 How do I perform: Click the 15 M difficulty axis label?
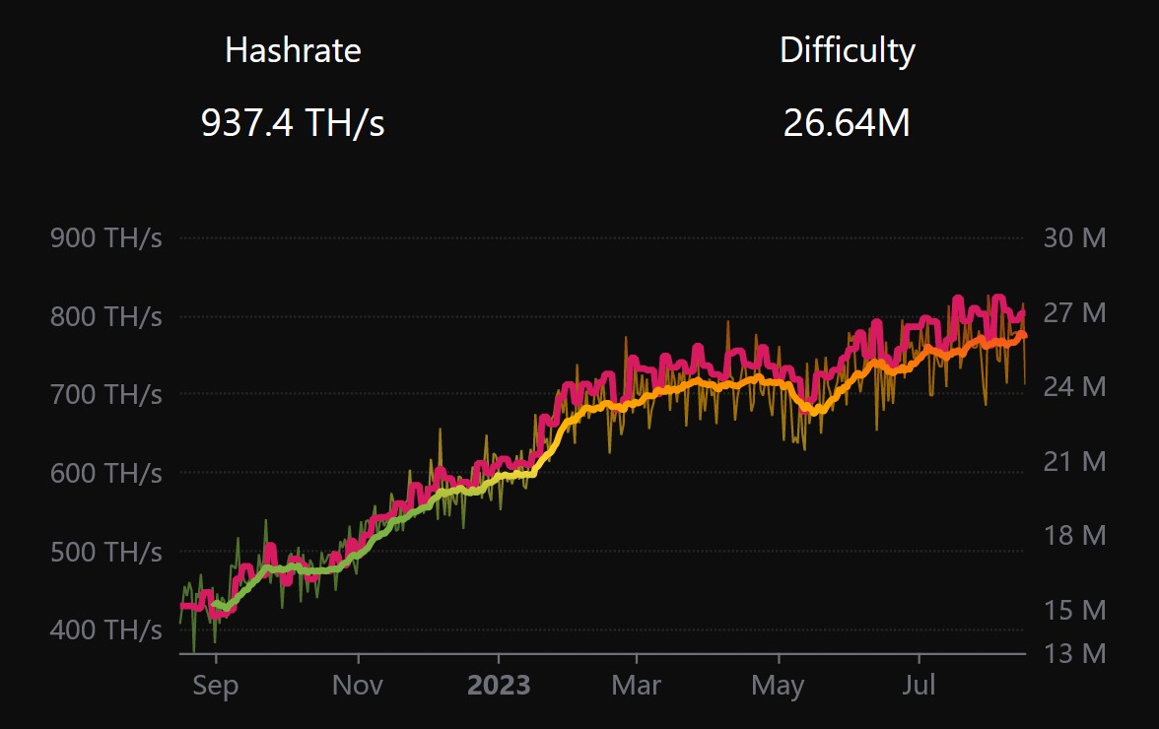tap(1074, 610)
